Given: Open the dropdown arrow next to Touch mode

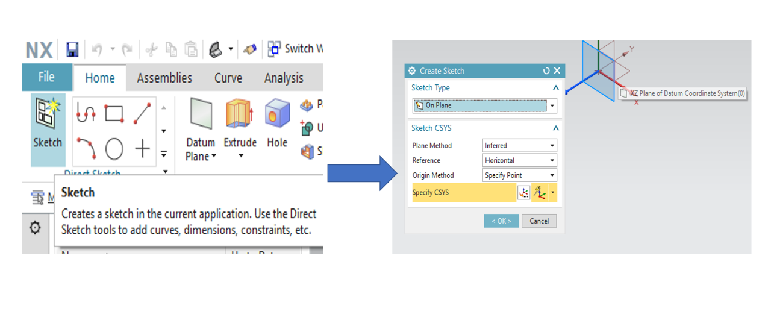Looking at the screenshot, I should (x=231, y=49).
